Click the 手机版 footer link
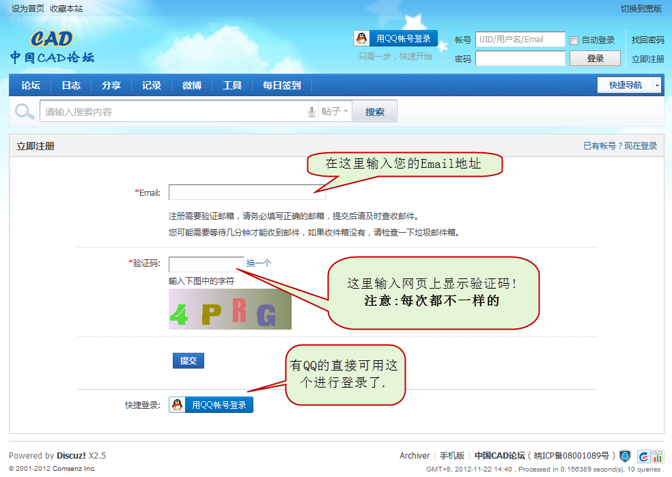Viewport: 672px width, 477px height. coord(452,456)
